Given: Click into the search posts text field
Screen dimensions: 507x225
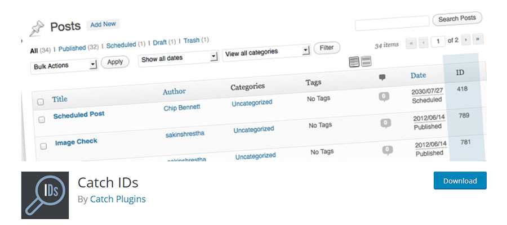Looking at the screenshot, I should tap(392, 23).
